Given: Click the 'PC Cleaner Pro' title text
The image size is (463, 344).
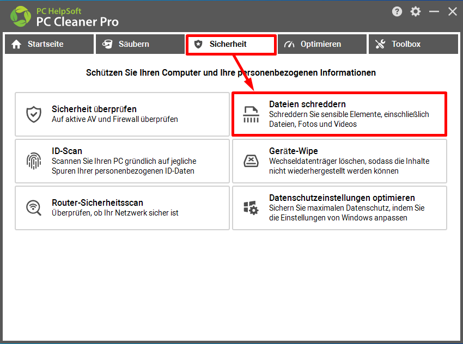Looking at the screenshot, I should click(x=77, y=22).
